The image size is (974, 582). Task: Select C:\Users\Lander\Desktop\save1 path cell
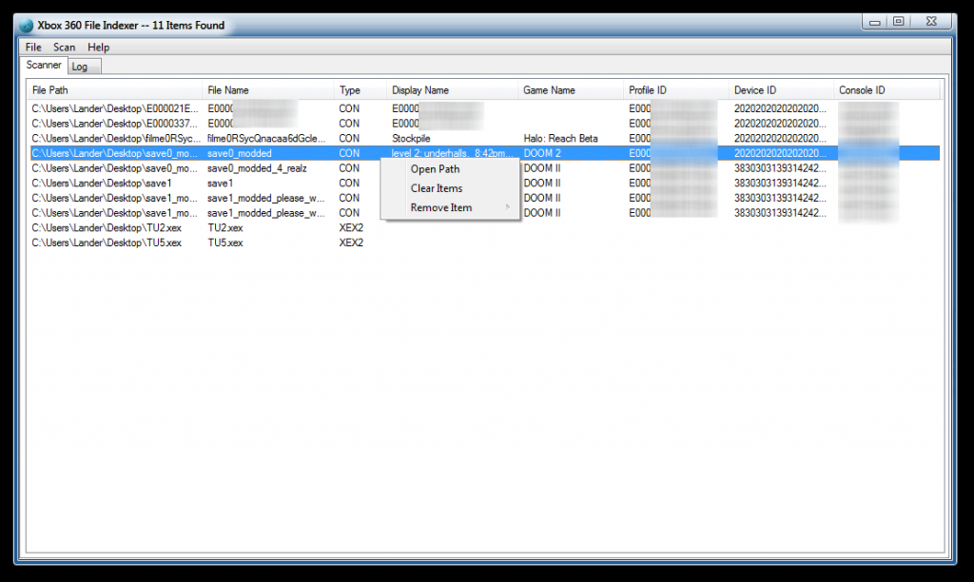pos(101,184)
